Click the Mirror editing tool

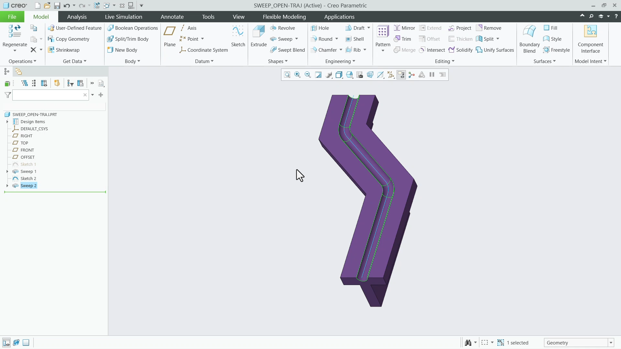(404, 28)
